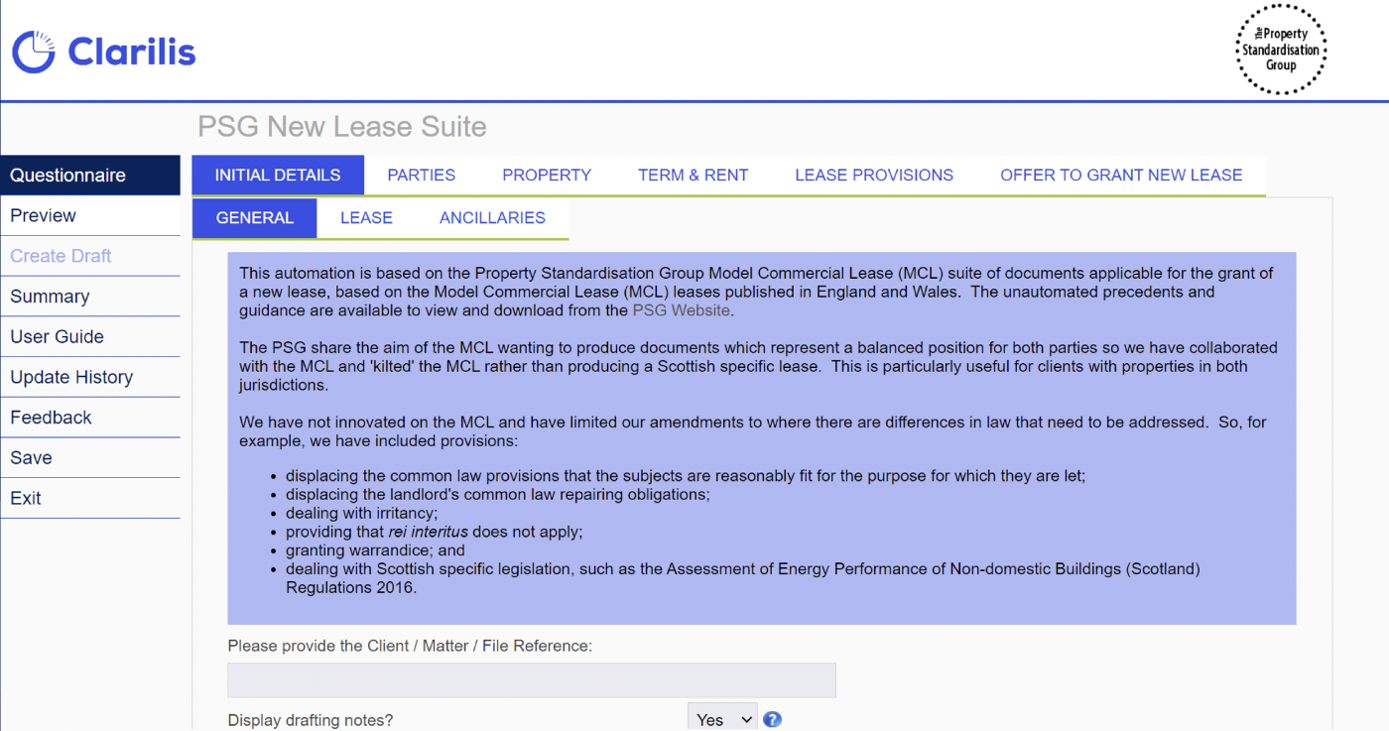Click the 'granting warrandice; and' bullet text
Viewport: 1389px width, 731px height.
pyautogui.click(x=375, y=550)
